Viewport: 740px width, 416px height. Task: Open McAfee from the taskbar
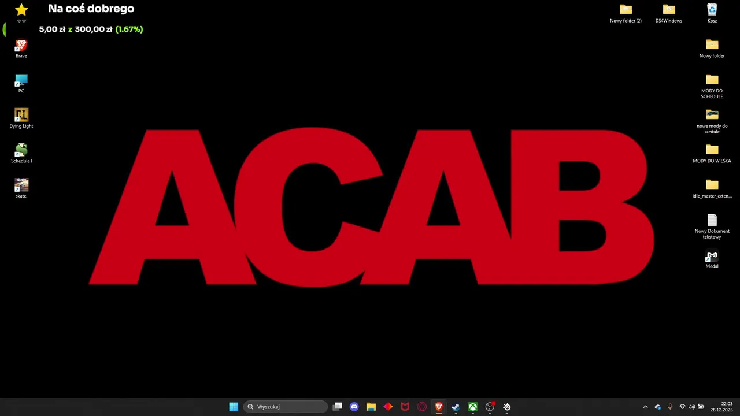tap(405, 407)
